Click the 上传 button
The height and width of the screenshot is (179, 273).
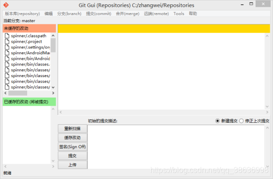(72, 165)
